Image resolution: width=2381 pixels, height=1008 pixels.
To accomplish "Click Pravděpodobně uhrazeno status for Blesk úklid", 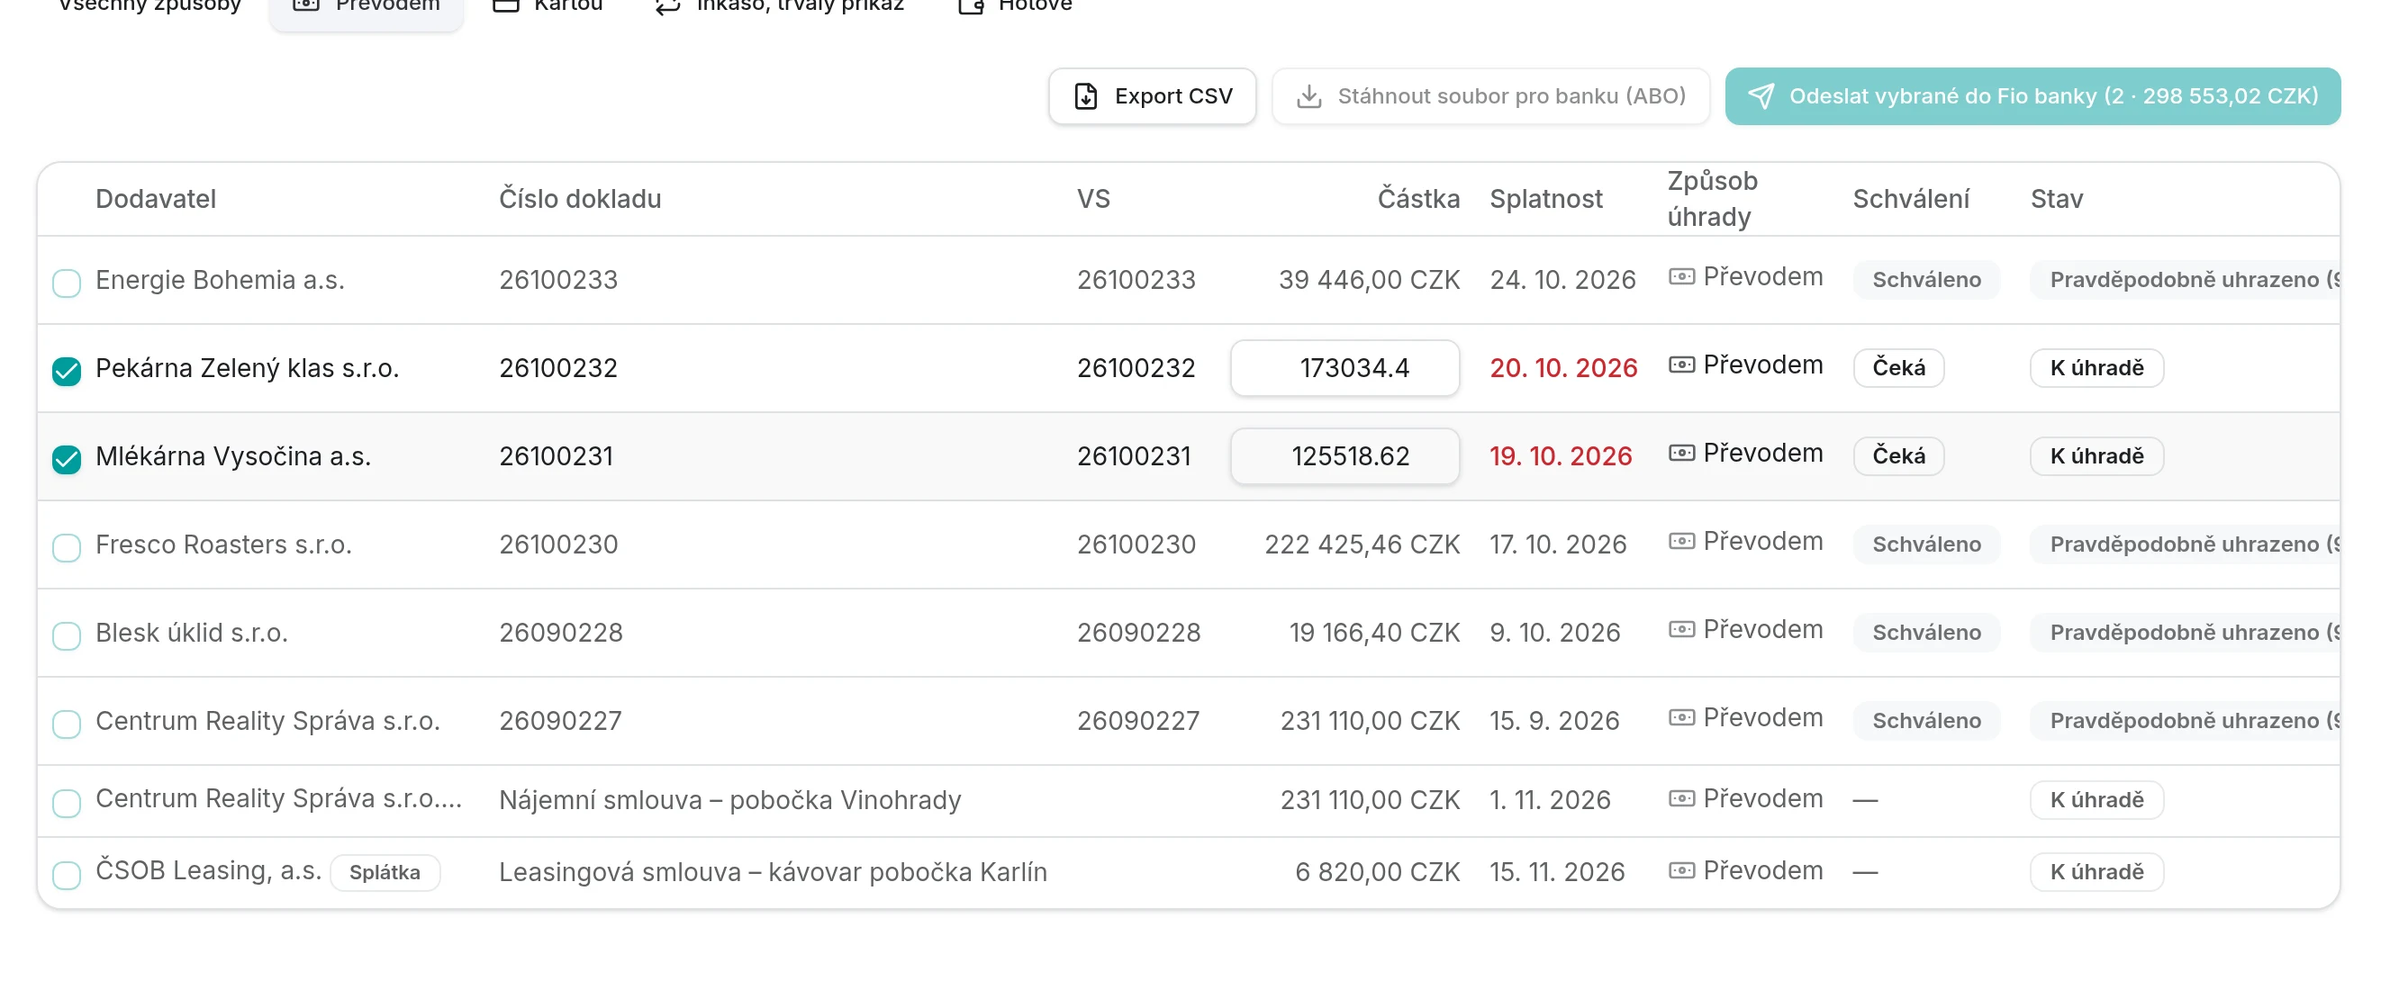I will (2185, 633).
